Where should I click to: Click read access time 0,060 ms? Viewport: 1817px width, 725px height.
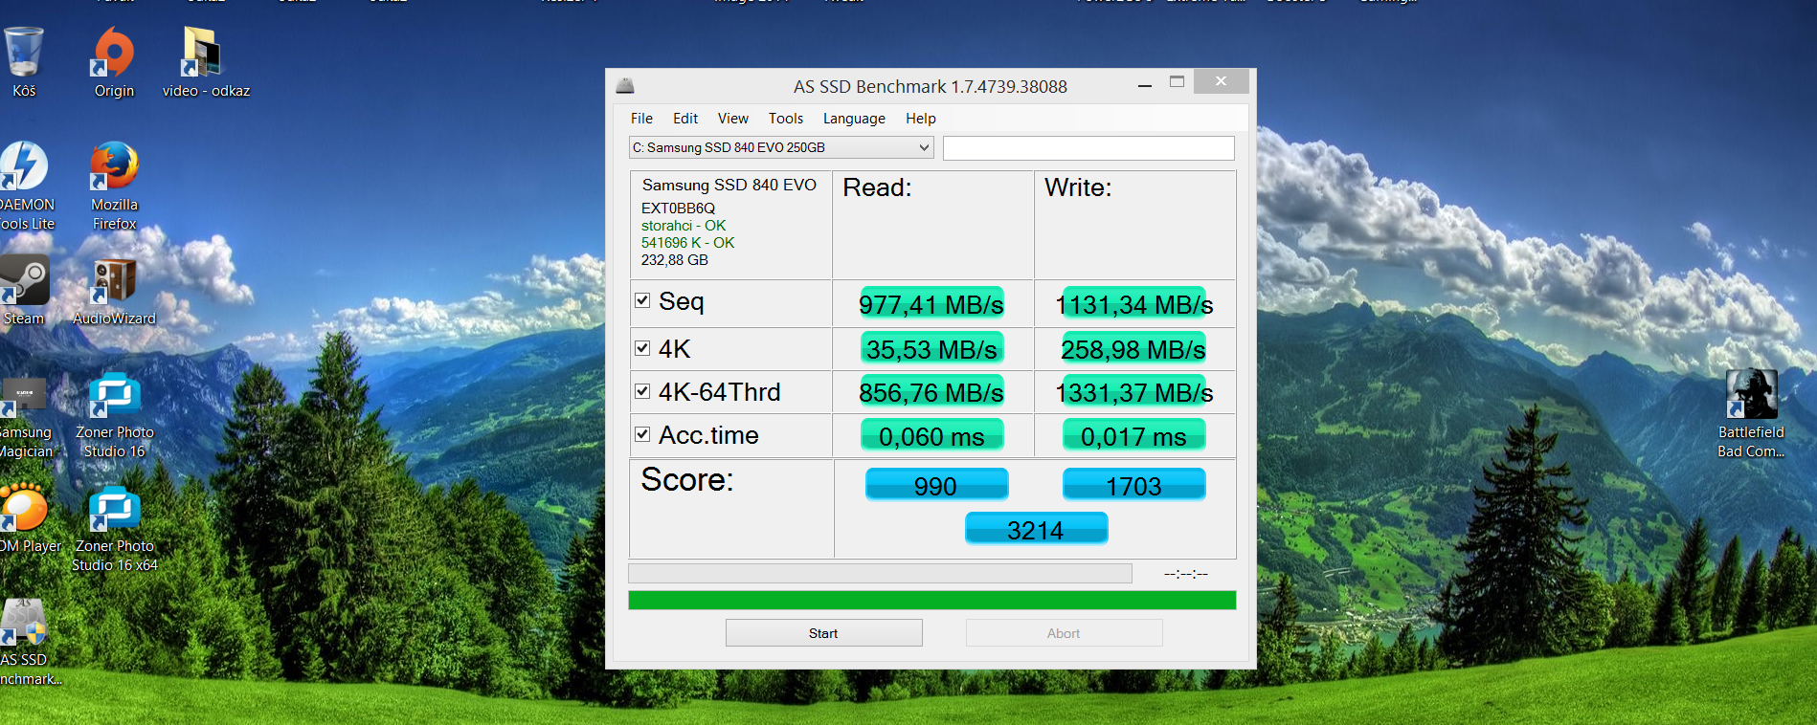931,436
